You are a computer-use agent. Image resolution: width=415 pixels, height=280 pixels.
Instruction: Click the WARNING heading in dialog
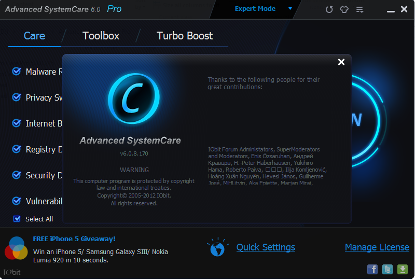pyautogui.click(x=134, y=170)
